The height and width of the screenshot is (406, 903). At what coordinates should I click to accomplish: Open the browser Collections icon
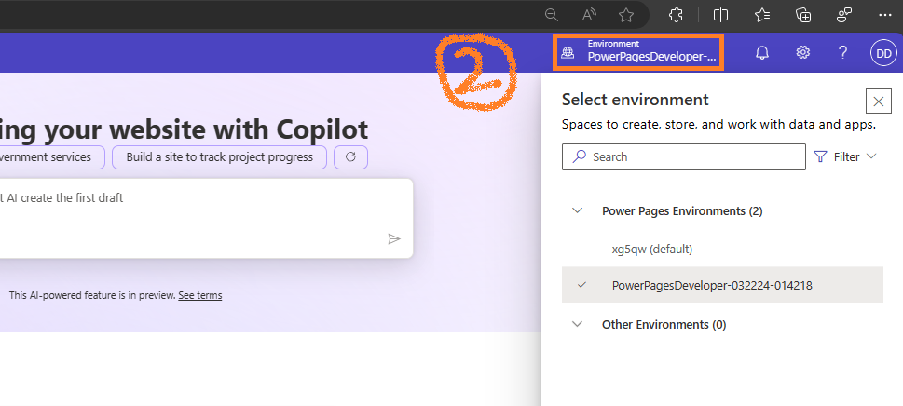803,16
